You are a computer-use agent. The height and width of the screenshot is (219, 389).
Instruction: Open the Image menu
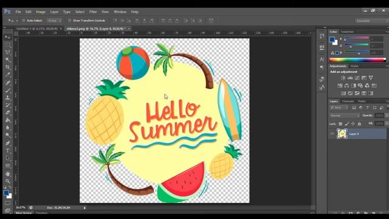(41, 12)
